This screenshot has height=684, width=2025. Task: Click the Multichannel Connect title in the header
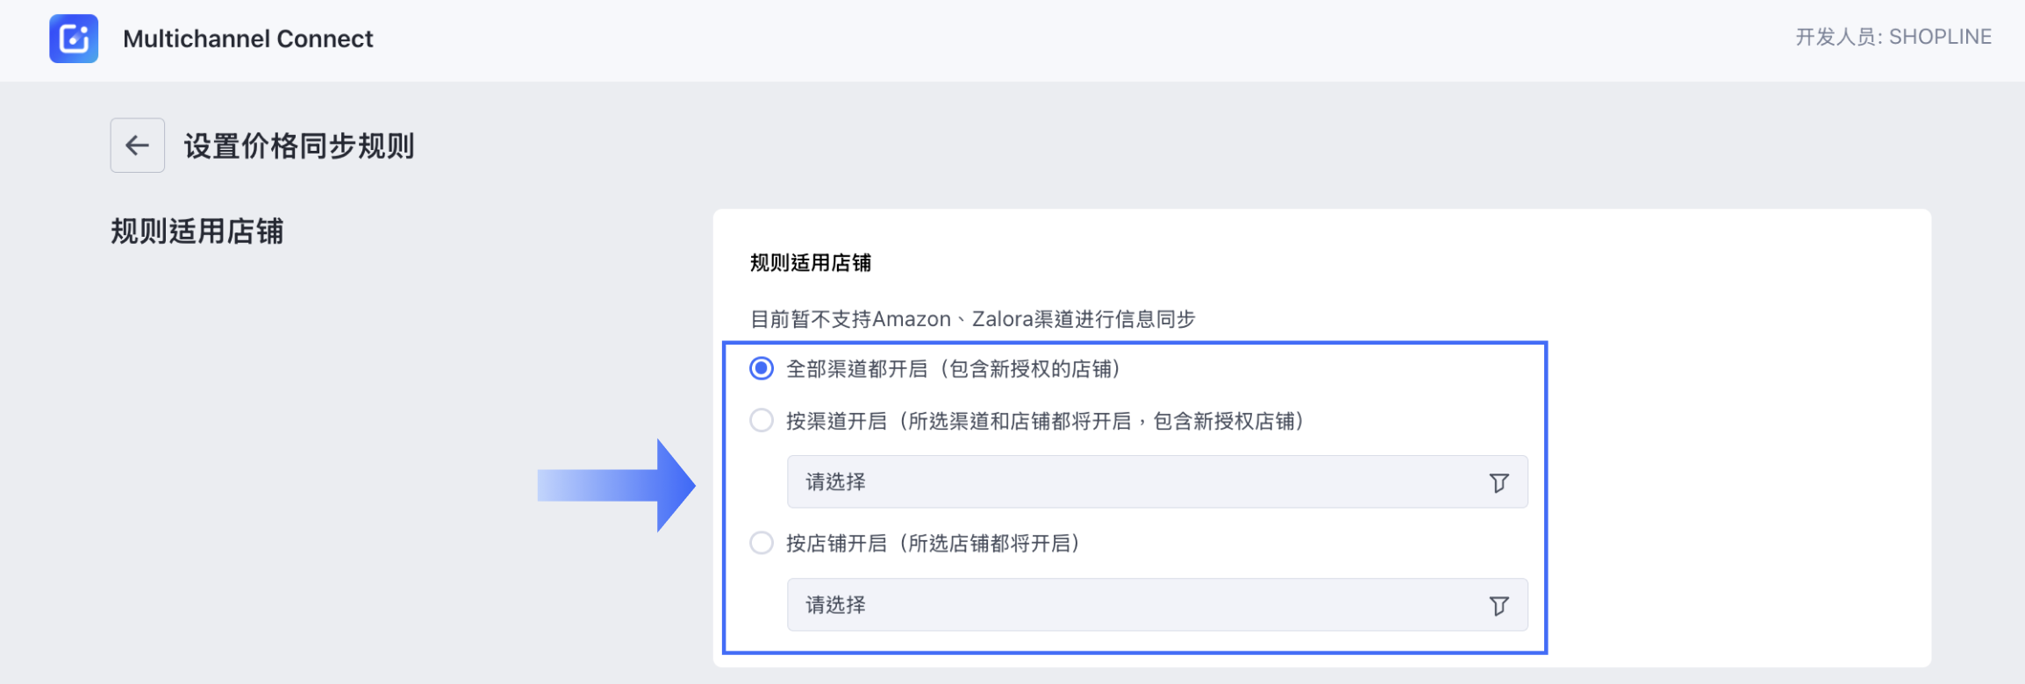248,39
